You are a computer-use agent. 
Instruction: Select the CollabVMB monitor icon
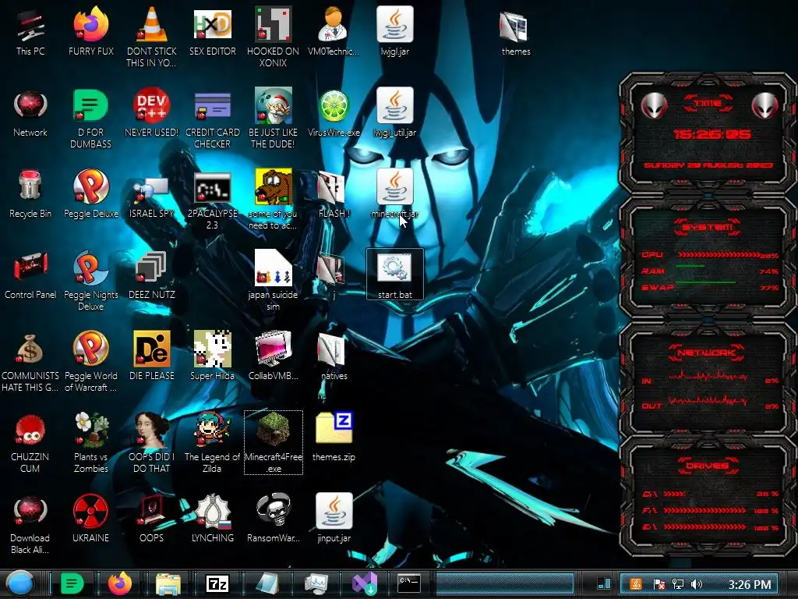[273, 349]
